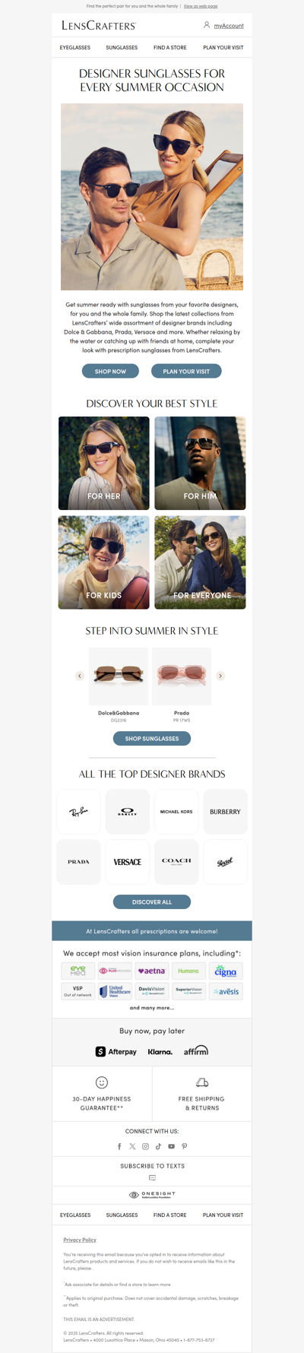Viewport: 304px width, 1353px height.
Task: Show next sunglasses with right carousel arrow
Action: [220, 676]
